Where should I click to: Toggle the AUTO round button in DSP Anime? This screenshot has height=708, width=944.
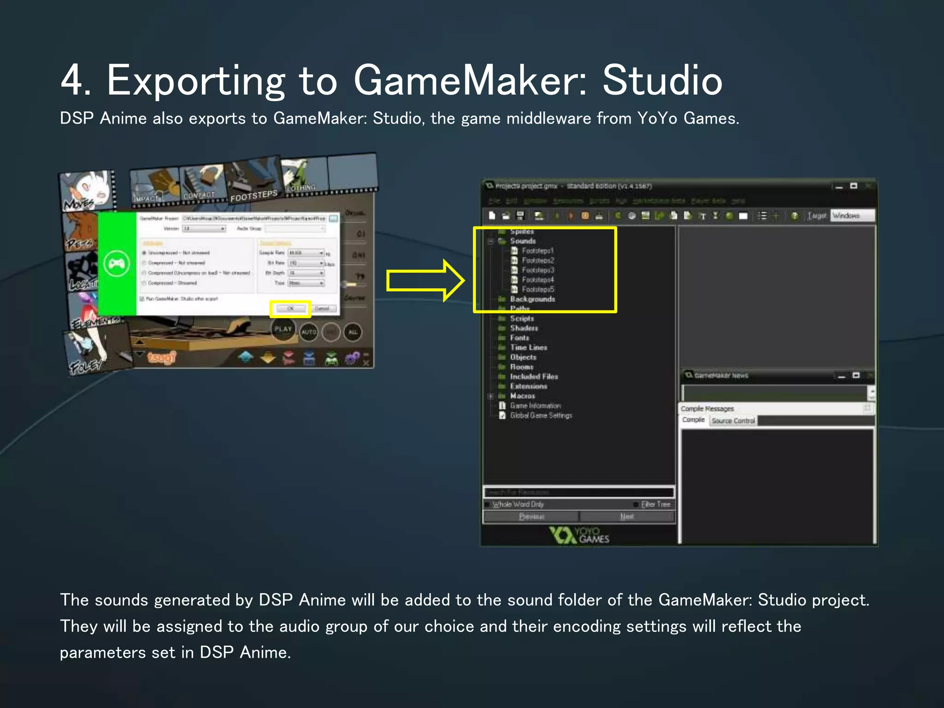[309, 332]
